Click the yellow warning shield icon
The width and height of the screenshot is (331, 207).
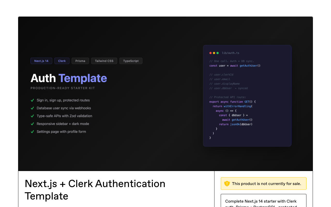tap(227, 183)
